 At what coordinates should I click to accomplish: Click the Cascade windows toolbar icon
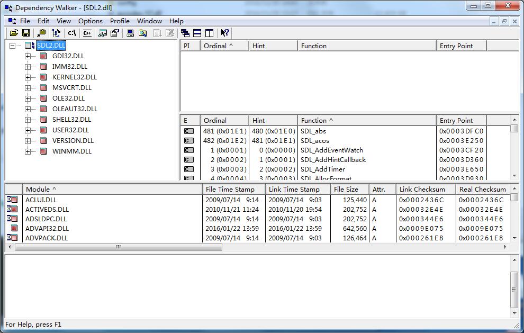tap(185, 33)
